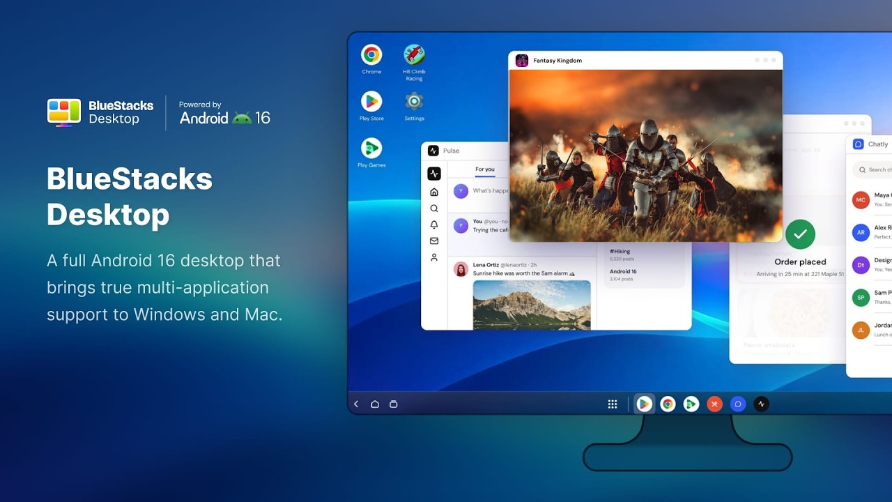892x502 pixels.
Task: Click the Pulse logo in the sidebar
Action: pos(434,174)
